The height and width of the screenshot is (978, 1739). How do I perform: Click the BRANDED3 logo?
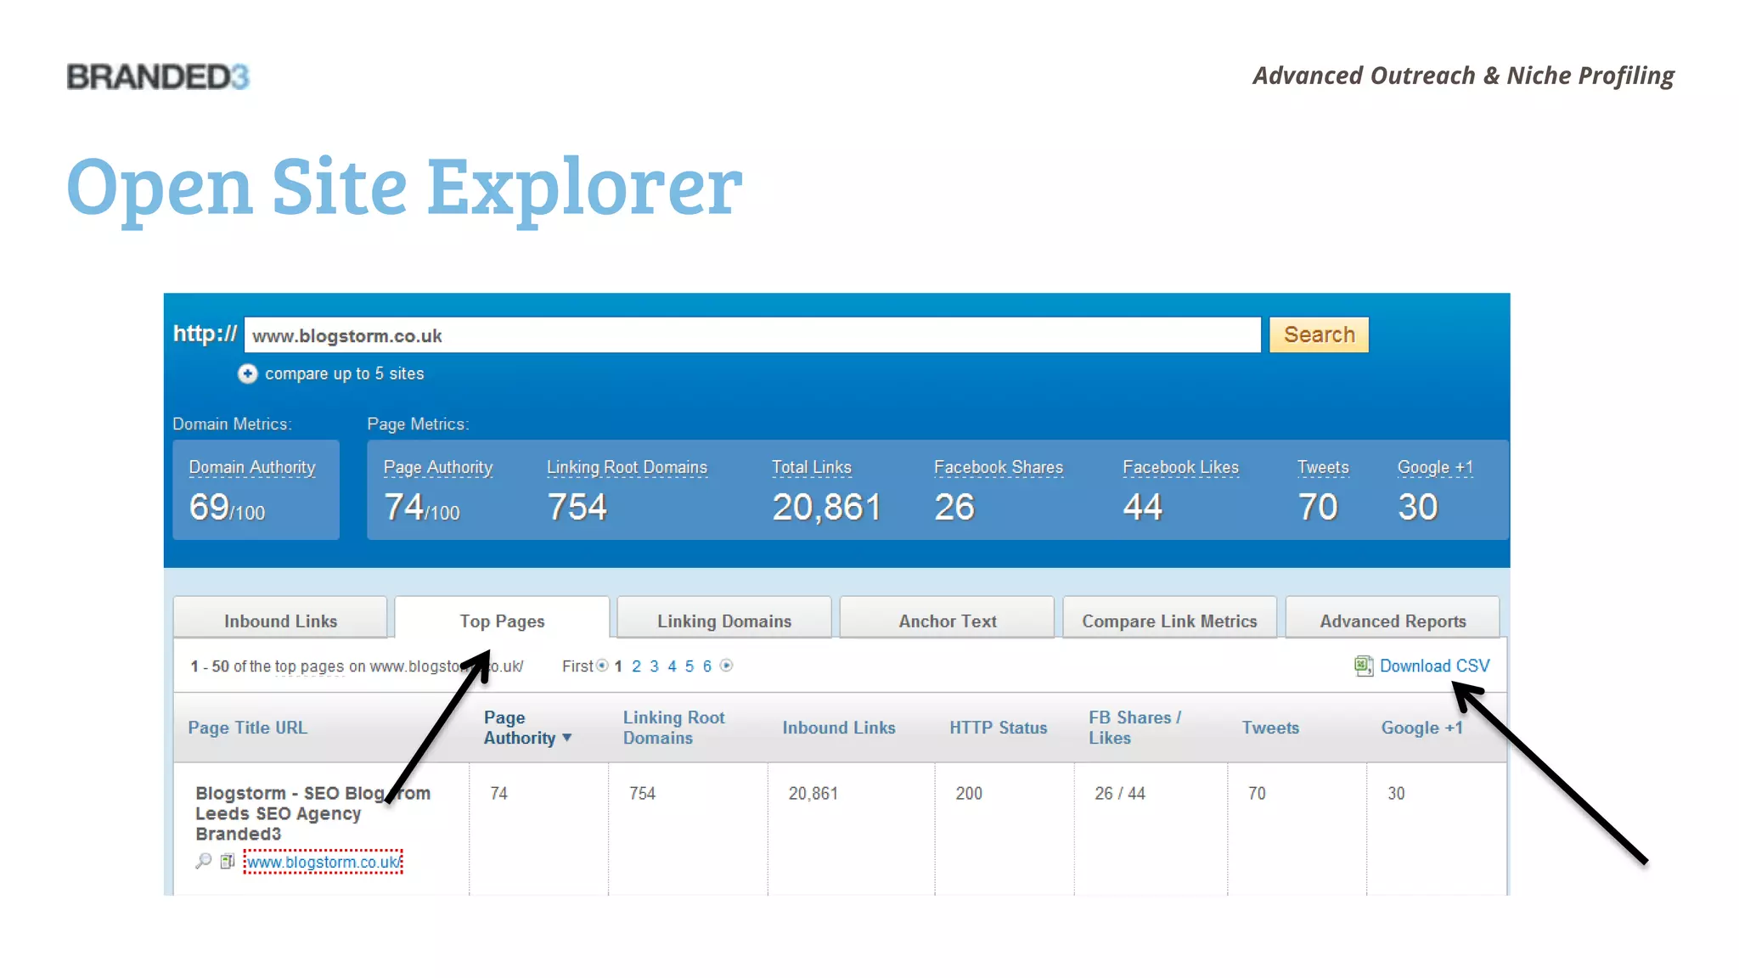(x=158, y=77)
